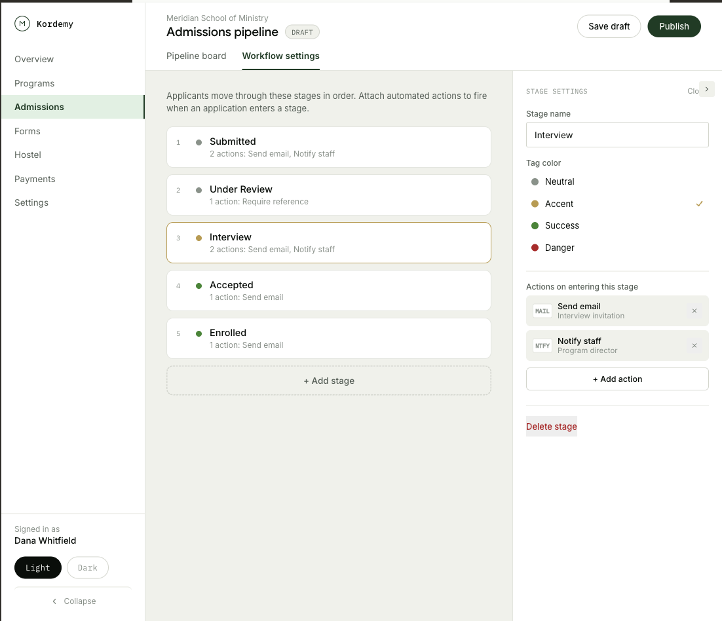The height and width of the screenshot is (621, 722).
Task: Switch to Dark theme
Action: (88, 567)
